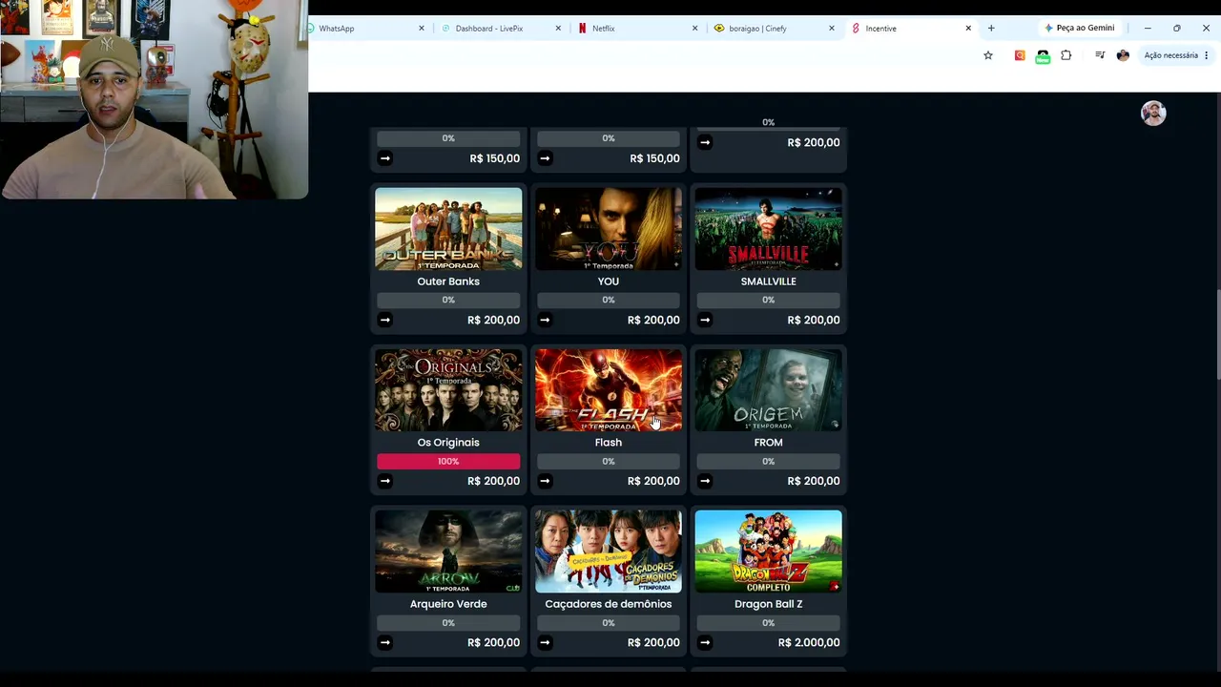
Task: Open the arrow button on Dragon Ball Z card
Action: point(705,642)
